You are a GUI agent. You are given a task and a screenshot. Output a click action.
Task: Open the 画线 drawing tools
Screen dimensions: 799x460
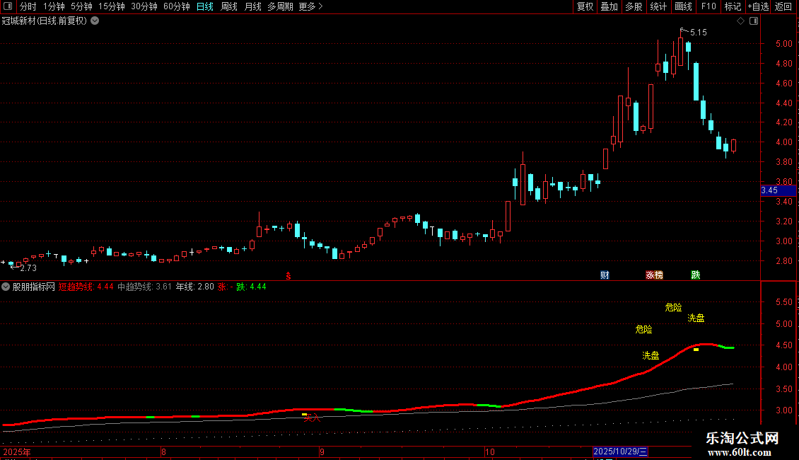tap(683, 6)
